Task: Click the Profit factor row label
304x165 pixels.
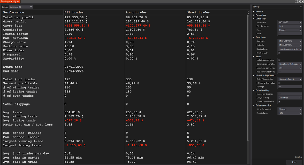Action: (16, 34)
